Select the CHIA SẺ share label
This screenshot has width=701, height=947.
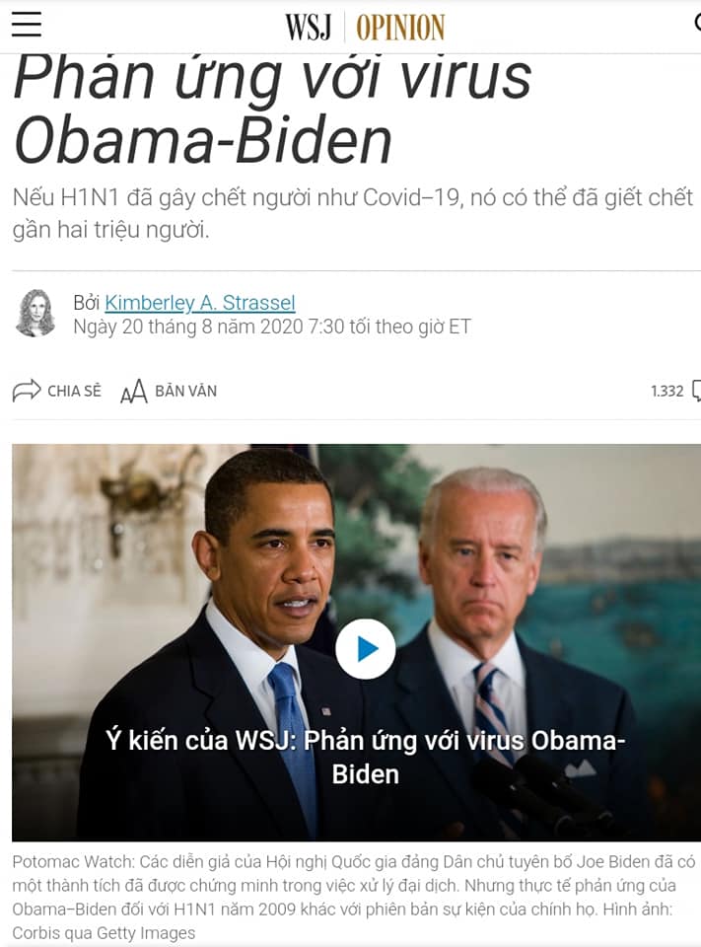point(74,391)
